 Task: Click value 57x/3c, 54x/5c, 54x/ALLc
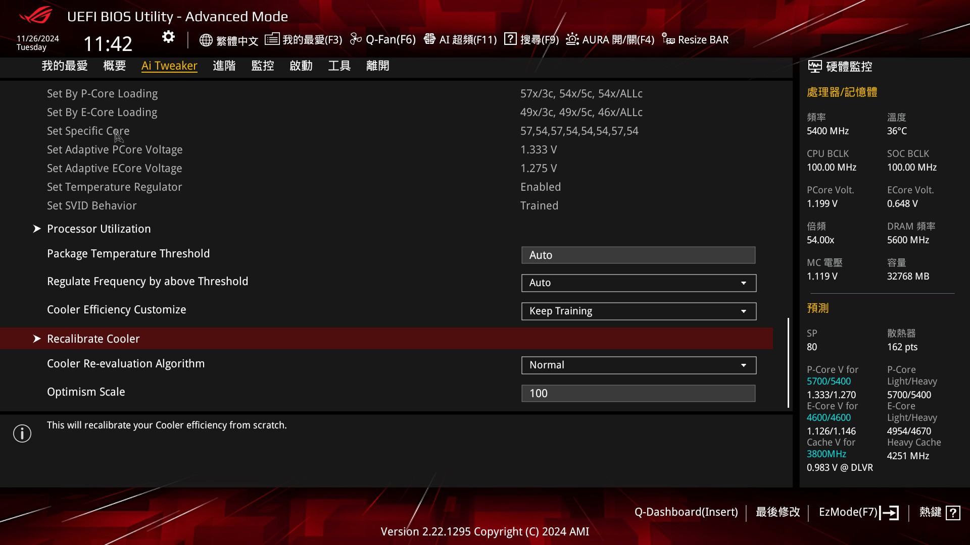click(581, 94)
